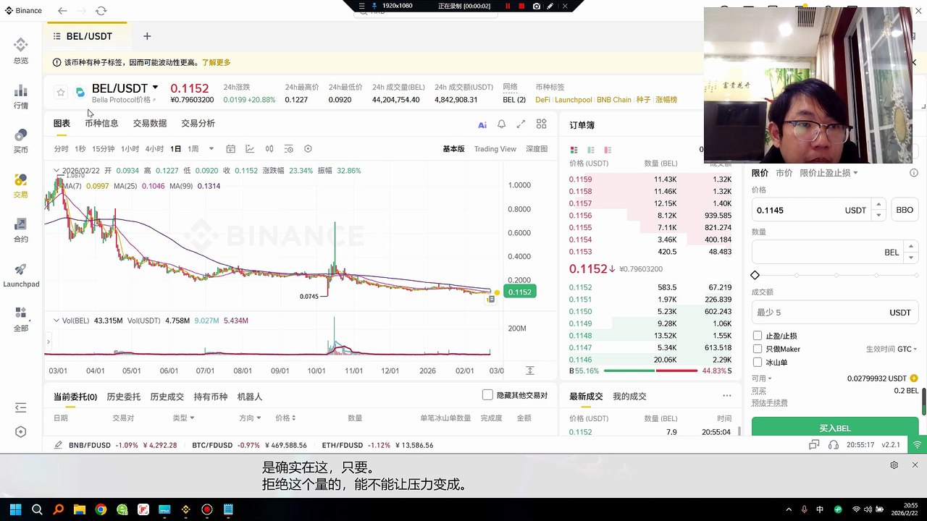This screenshot has height=521, width=927.
Task: Click the buy/sell ratio bar
Action: point(651,370)
